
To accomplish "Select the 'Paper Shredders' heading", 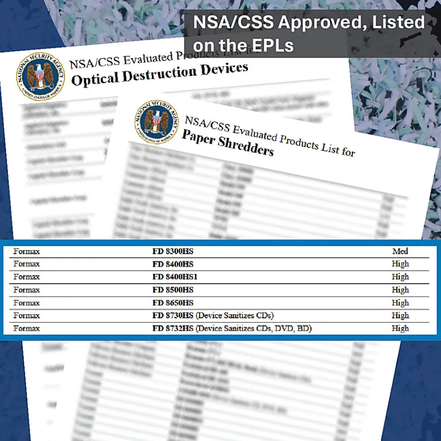I will 227,143.
